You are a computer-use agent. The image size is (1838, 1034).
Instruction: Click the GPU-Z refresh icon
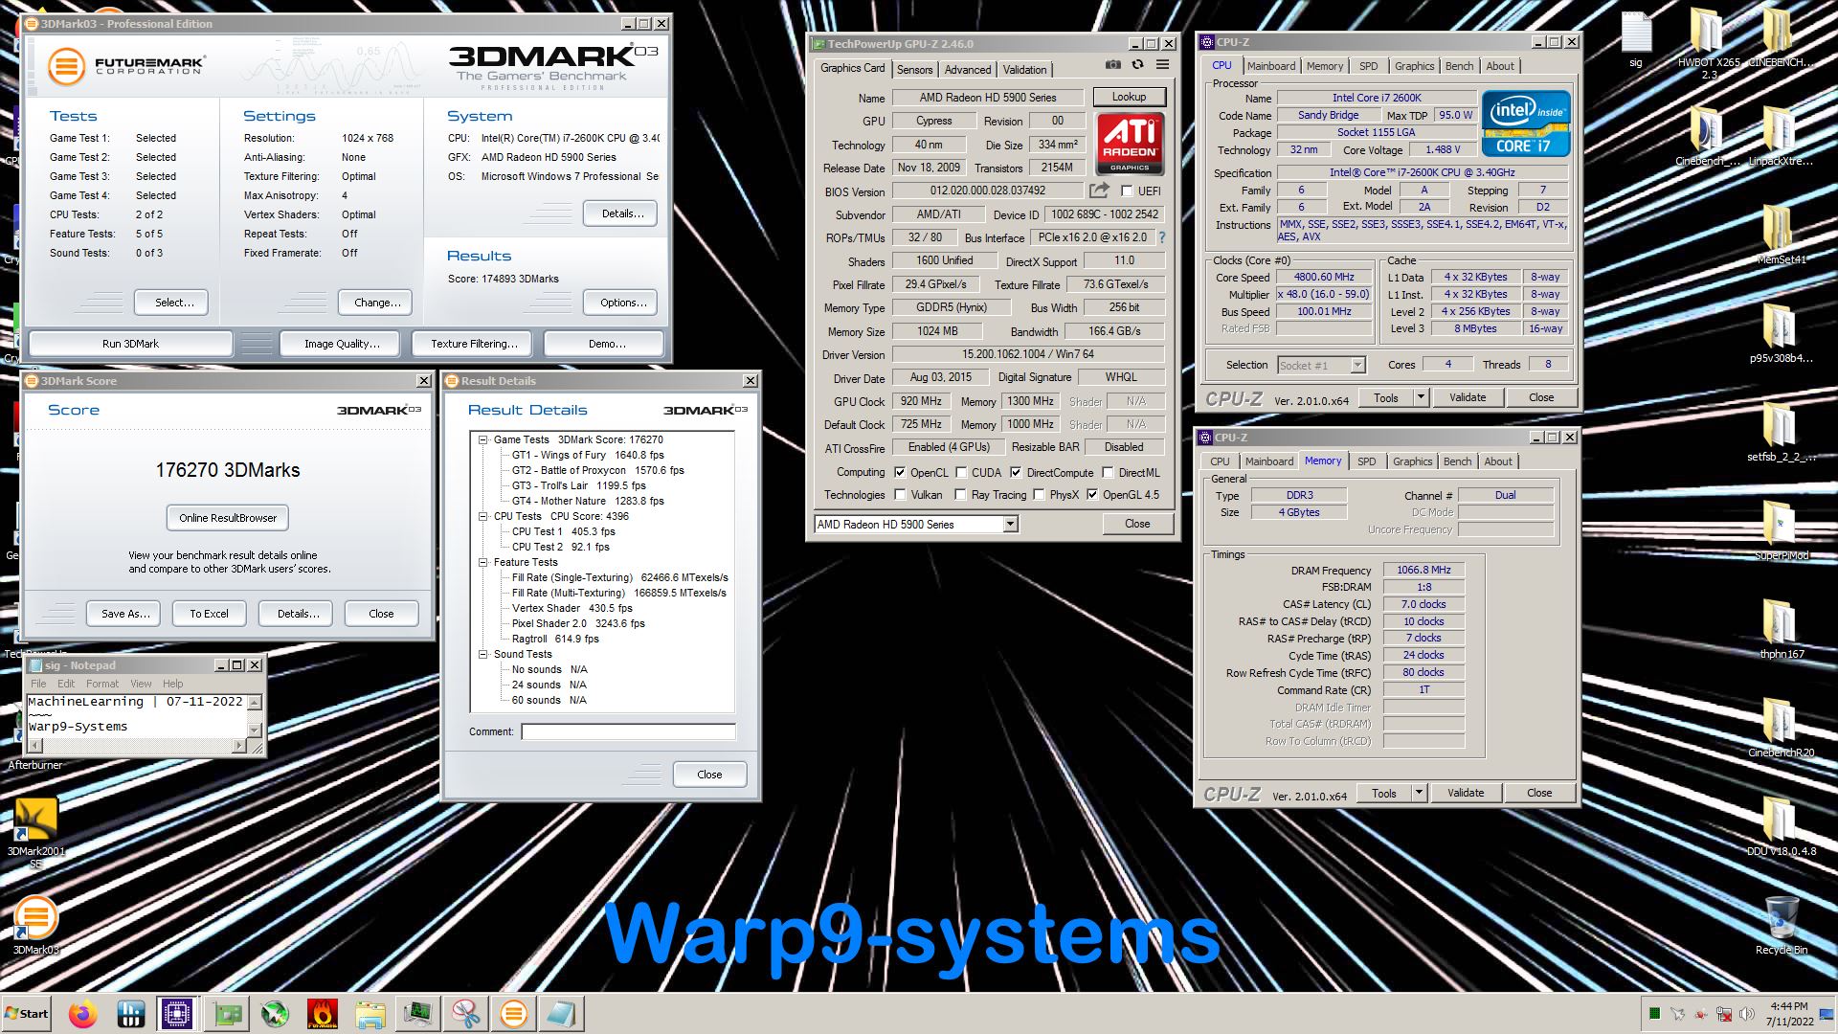click(1137, 65)
